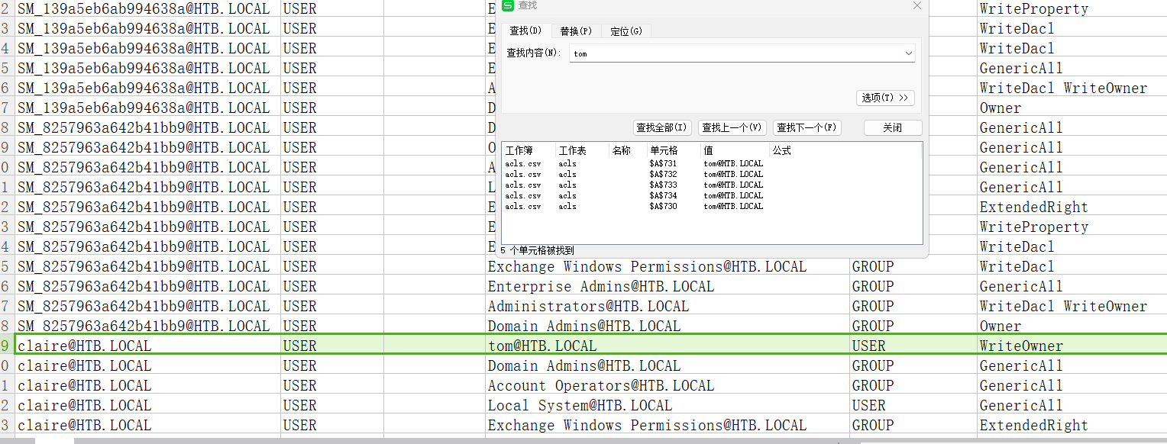
Task: Focus the search field containing "tom"
Action: click(x=733, y=53)
